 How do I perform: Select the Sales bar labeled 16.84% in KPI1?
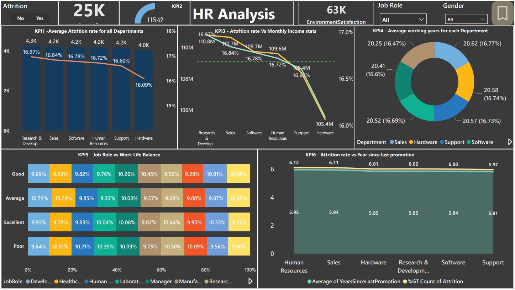point(54,89)
